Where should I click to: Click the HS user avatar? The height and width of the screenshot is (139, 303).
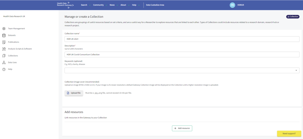tap(232, 5)
